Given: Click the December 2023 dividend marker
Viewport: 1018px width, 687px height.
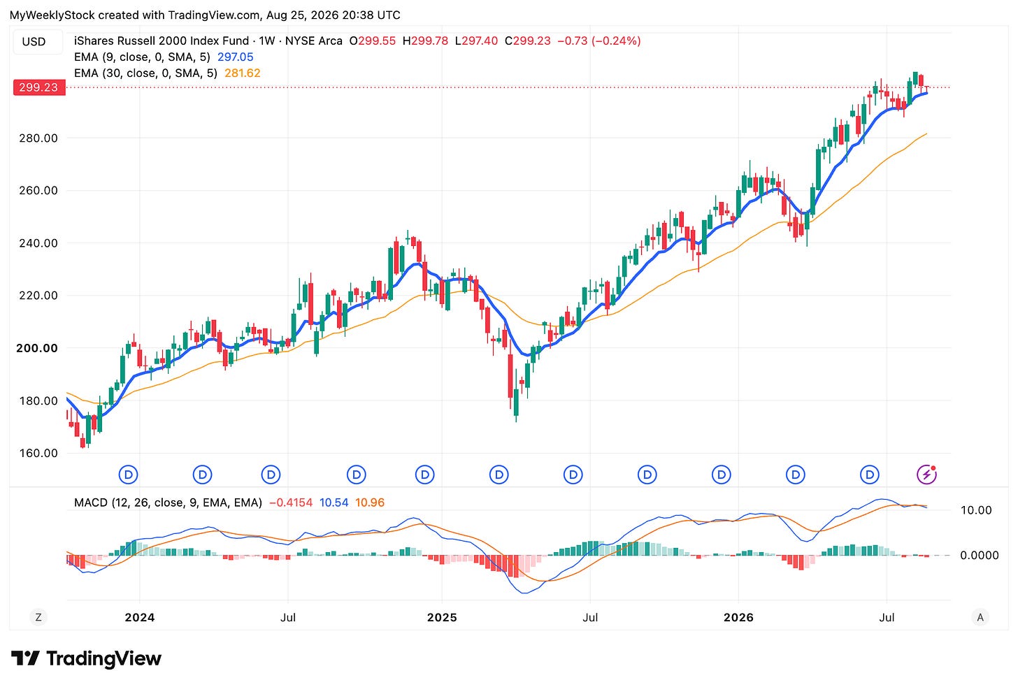Looking at the screenshot, I should pyautogui.click(x=129, y=475).
